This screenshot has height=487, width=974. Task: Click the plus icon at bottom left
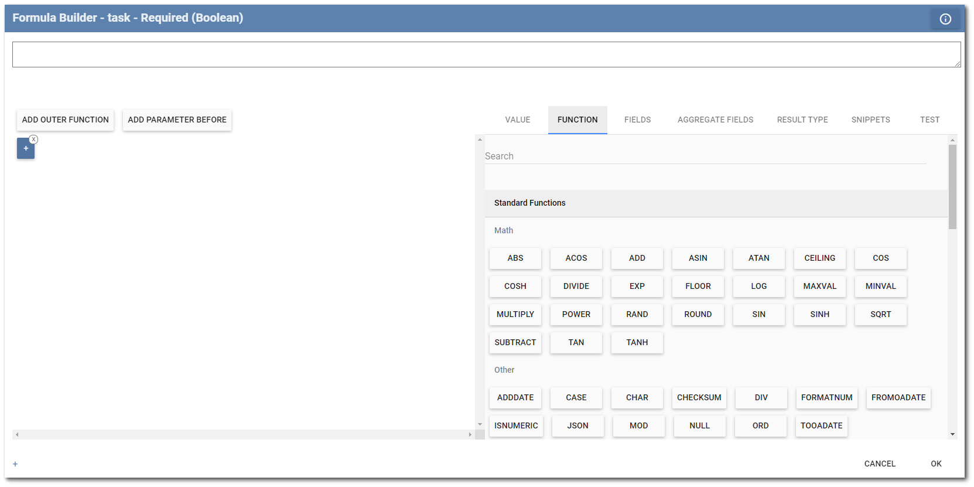click(x=15, y=464)
